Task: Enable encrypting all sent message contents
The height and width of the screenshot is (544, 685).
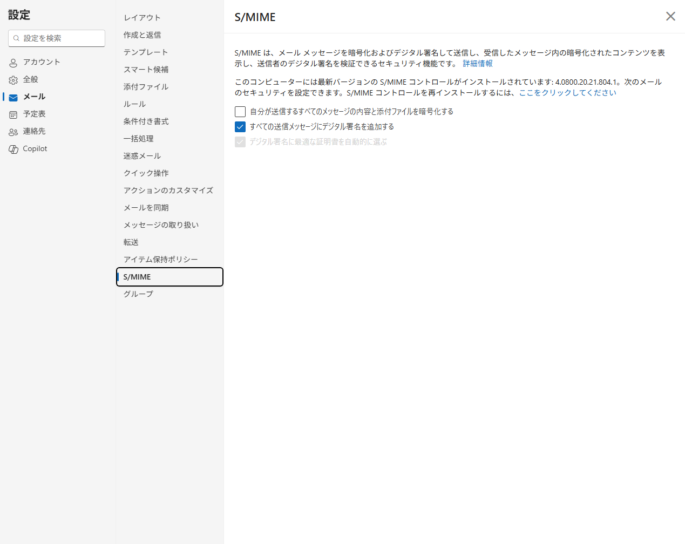Action: tap(240, 112)
